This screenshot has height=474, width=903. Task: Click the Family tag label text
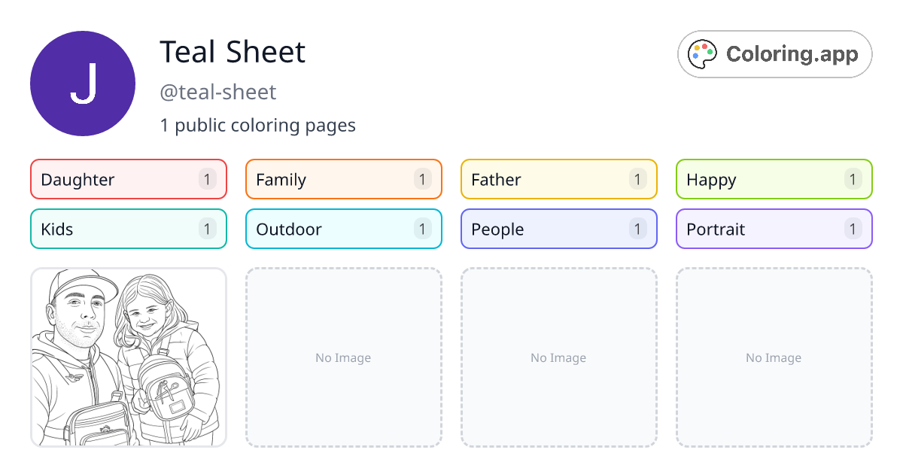point(281,179)
